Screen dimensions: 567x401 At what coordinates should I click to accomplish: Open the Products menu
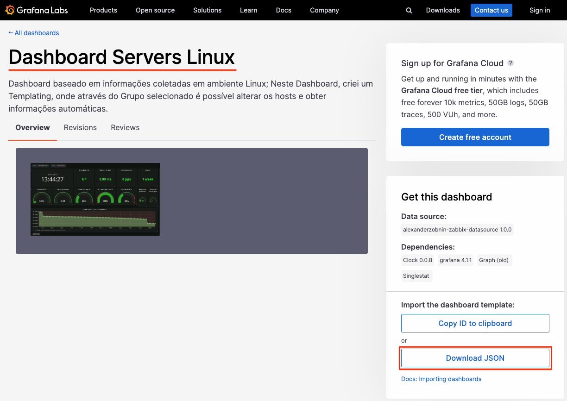pyautogui.click(x=103, y=10)
